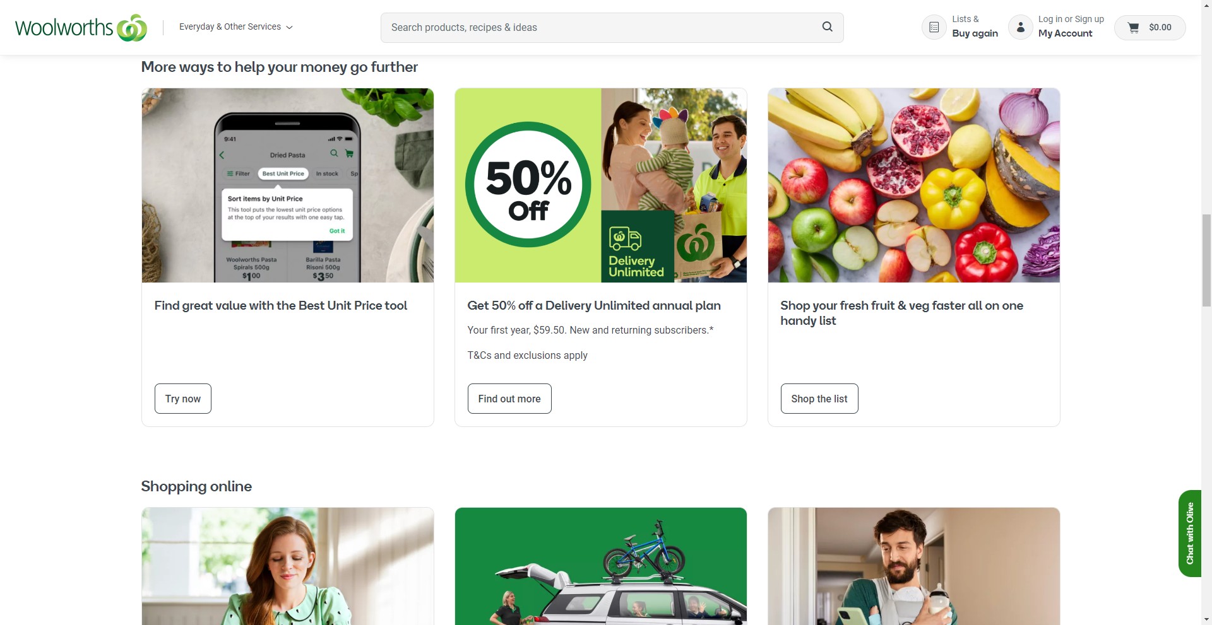Click the car with bike image card
Image resolution: width=1212 pixels, height=625 pixels.
pos(601,566)
